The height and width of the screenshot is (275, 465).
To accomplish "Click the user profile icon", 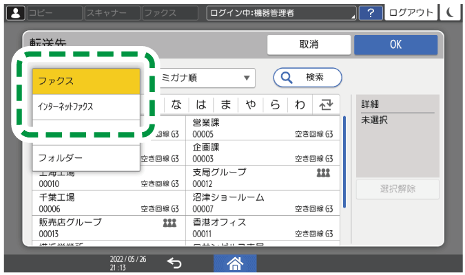I will tap(15, 13).
